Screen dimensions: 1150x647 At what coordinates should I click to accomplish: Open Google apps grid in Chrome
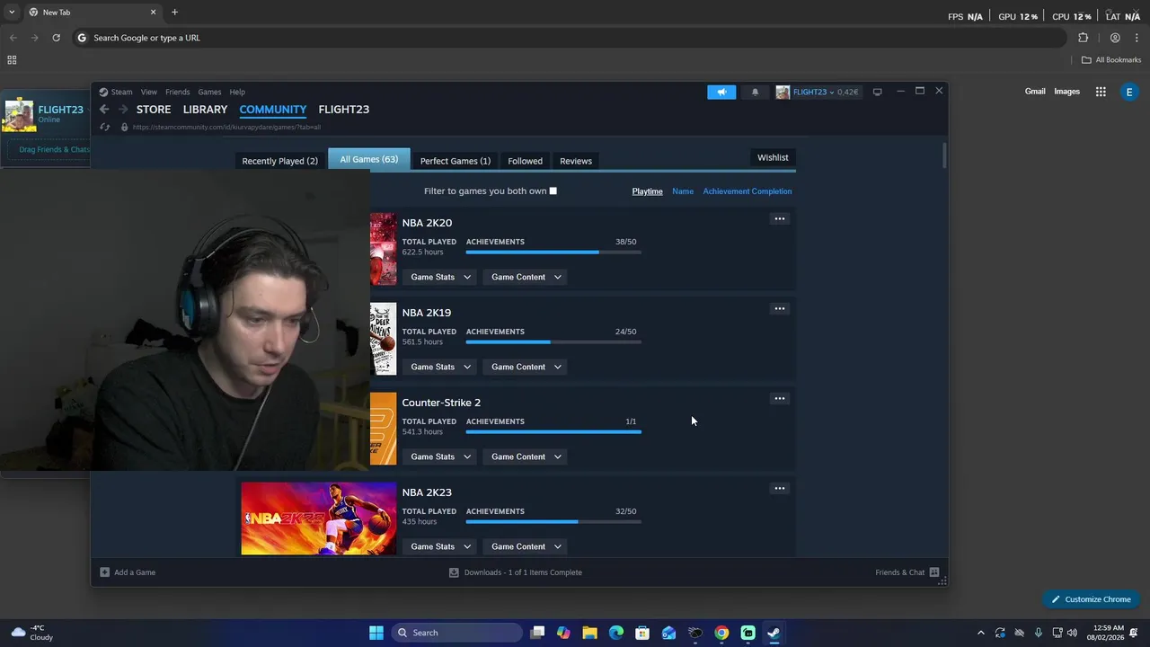click(x=1101, y=92)
